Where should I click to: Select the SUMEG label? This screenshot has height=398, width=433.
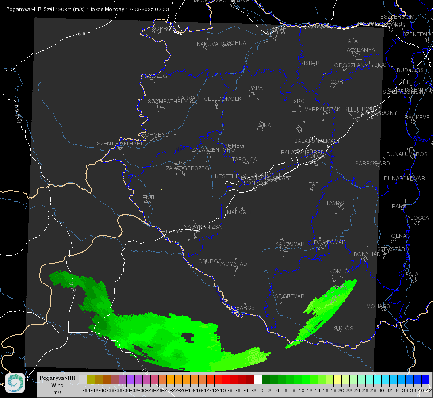[234, 145]
